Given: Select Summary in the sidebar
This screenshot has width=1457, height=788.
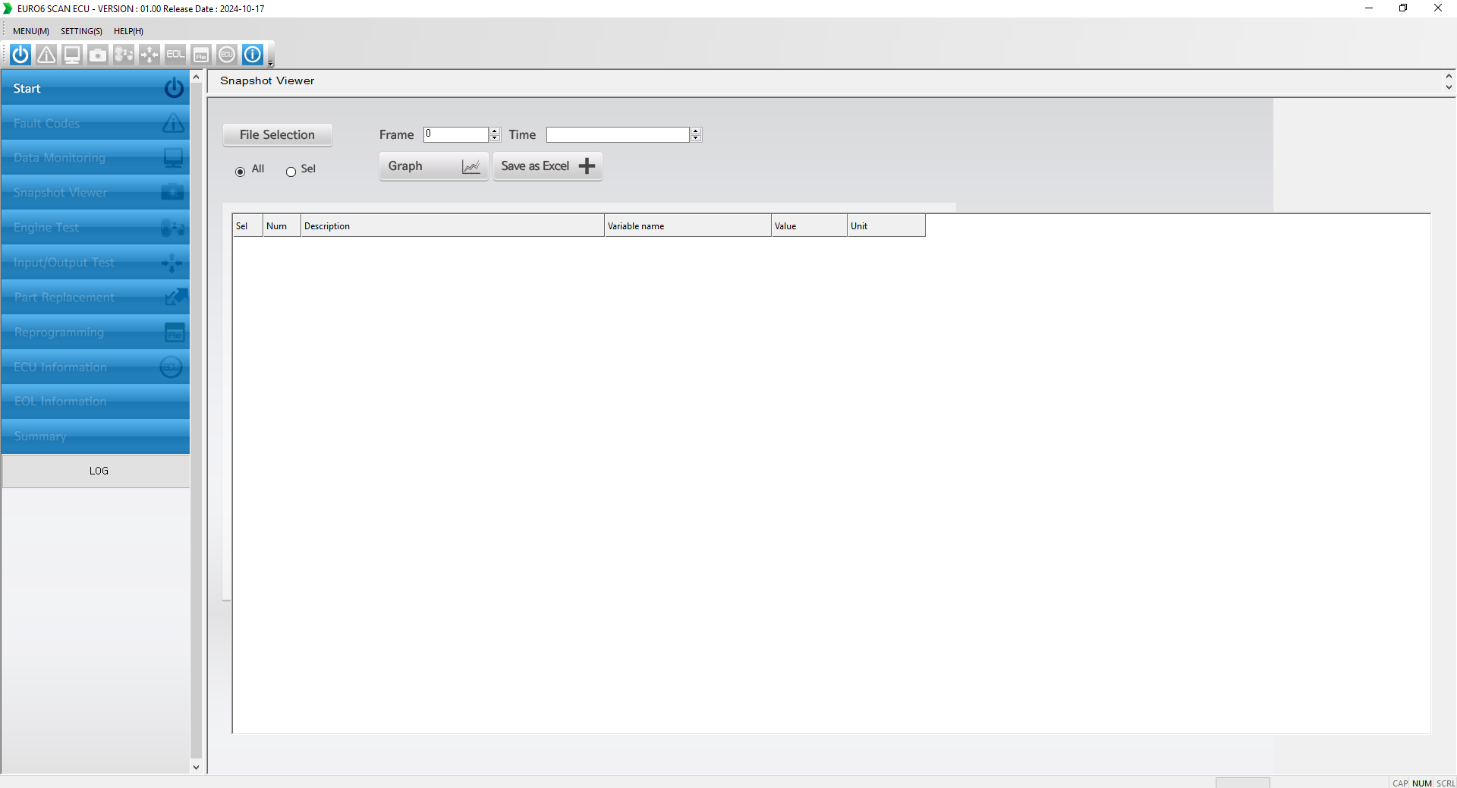Looking at the screenshot, I should (96, 437).
